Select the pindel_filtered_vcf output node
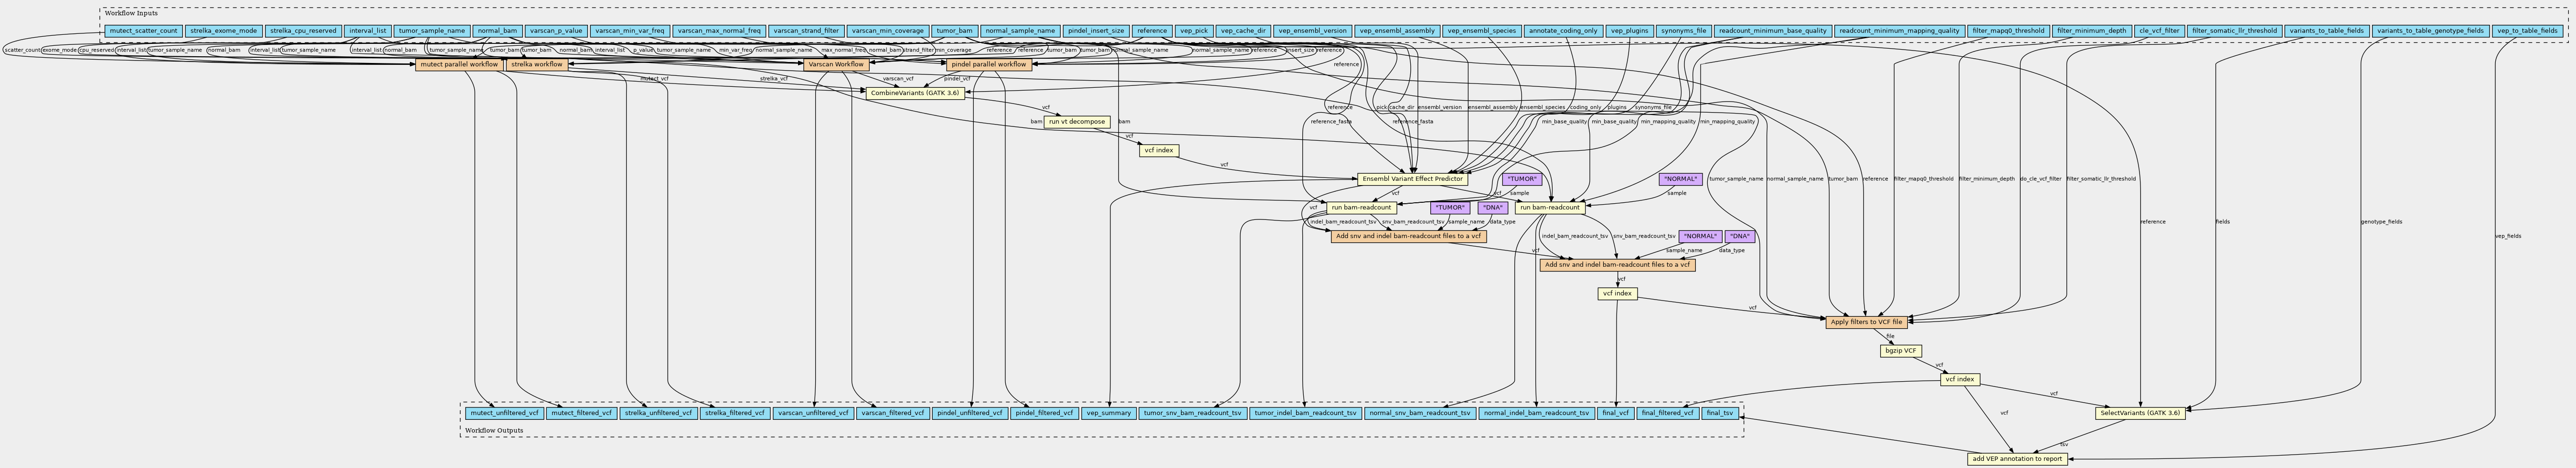2576x468 pixels. tap(1045, 412)
